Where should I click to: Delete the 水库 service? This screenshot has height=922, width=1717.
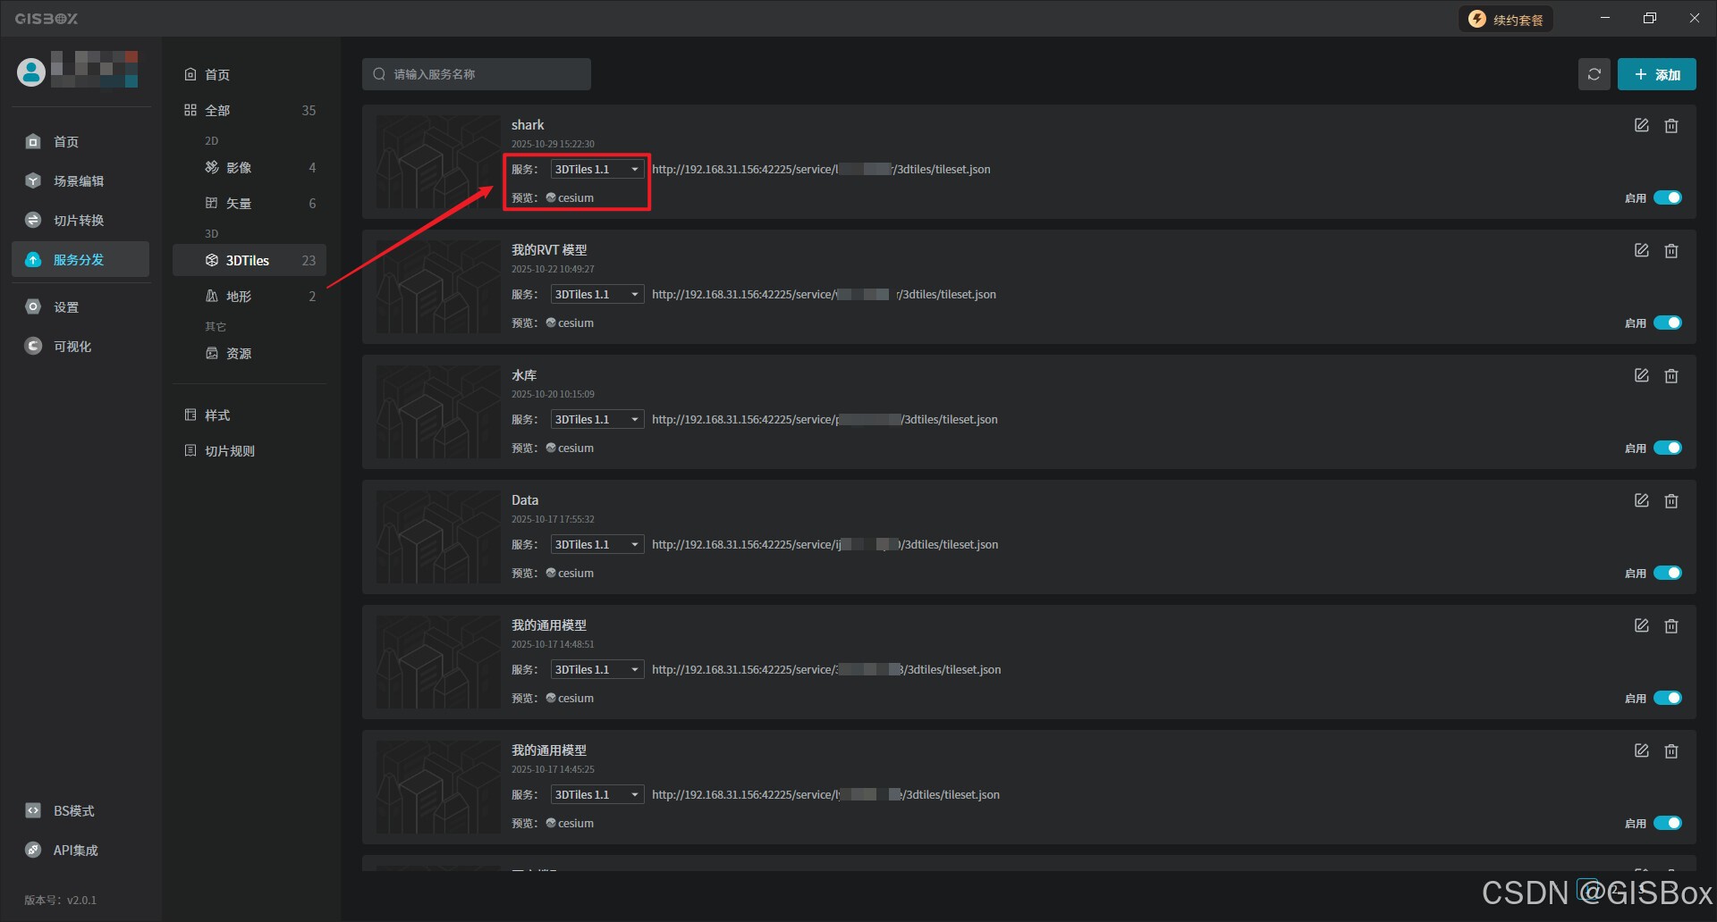(x=1670, y=376)
